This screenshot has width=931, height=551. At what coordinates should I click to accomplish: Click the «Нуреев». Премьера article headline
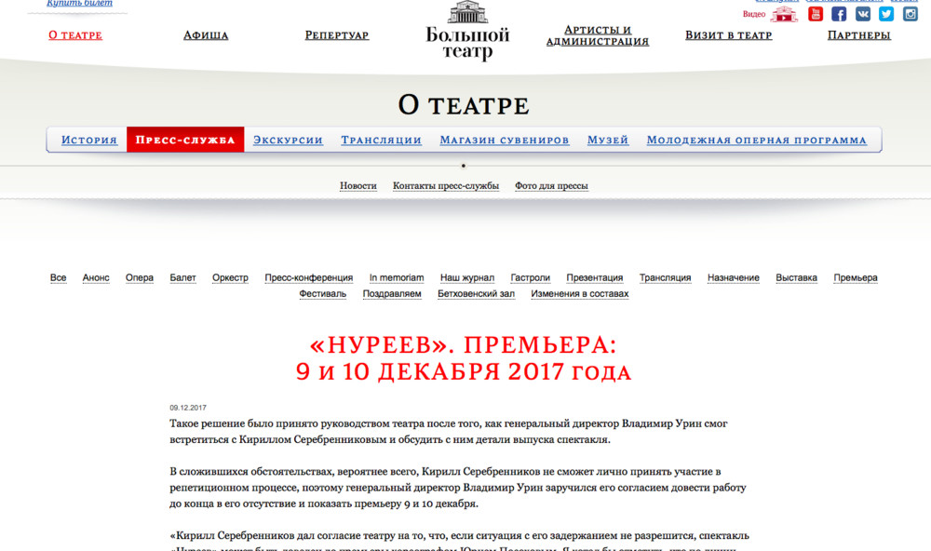[464, 358]
